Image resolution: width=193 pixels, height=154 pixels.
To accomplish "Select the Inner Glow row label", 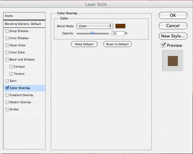I will click(17, 53).
